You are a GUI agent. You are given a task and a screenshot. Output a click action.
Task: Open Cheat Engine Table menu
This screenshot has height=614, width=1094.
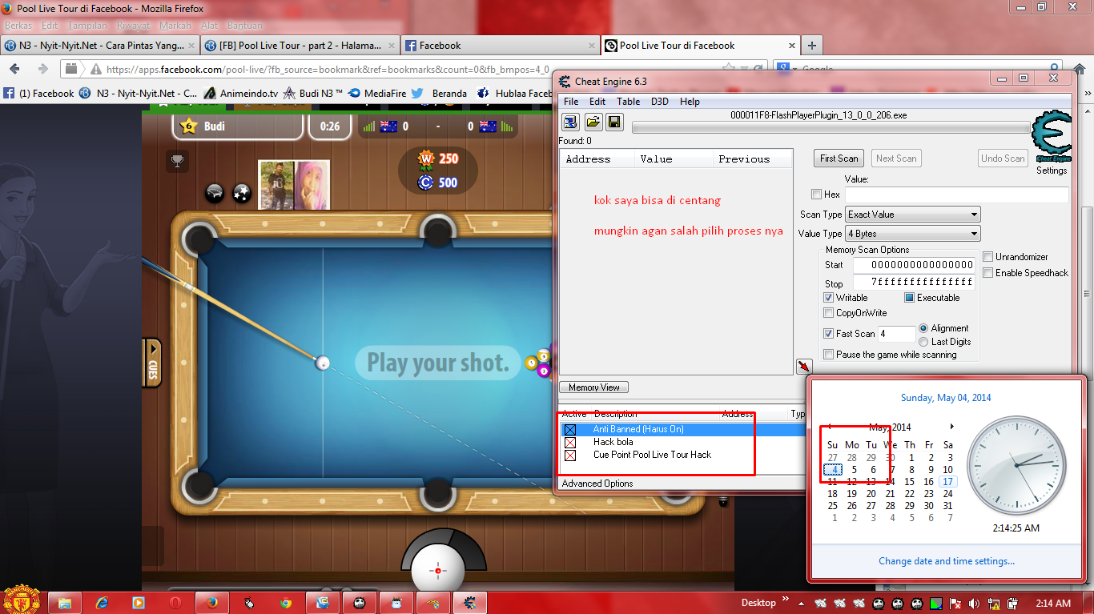628,102
